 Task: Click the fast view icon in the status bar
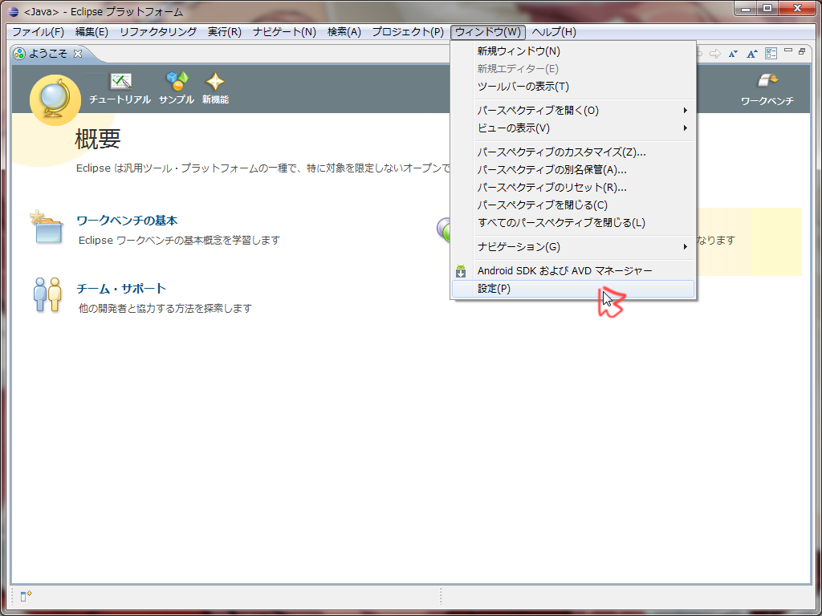point(26,596)
